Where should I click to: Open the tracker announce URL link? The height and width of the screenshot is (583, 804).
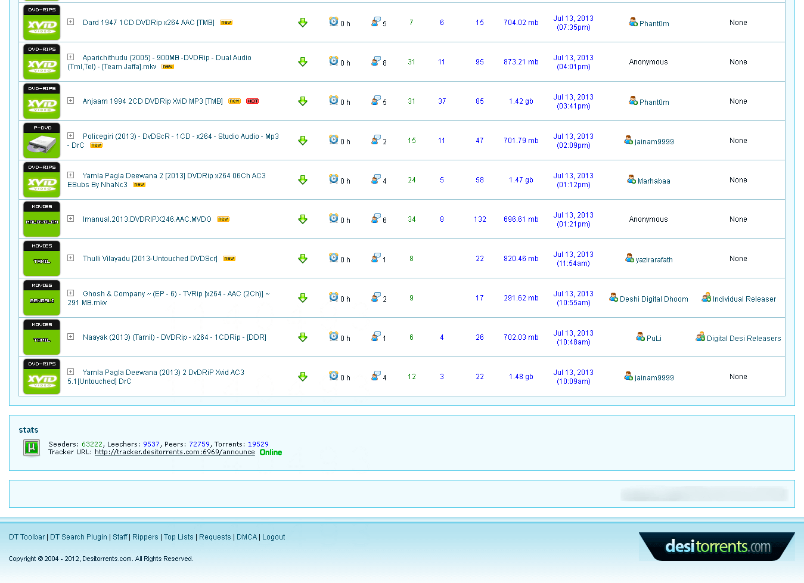tap(175, 452)
